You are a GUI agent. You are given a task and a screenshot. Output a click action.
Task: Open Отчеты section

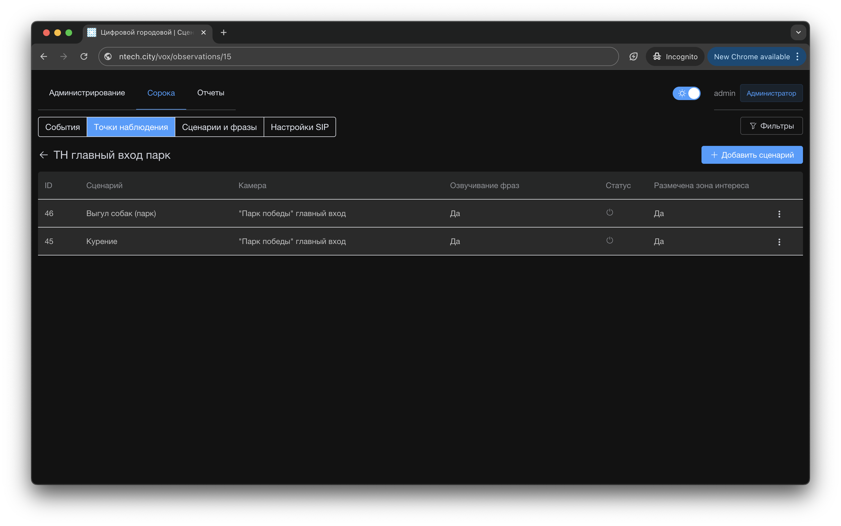click(x=211, y=93)
